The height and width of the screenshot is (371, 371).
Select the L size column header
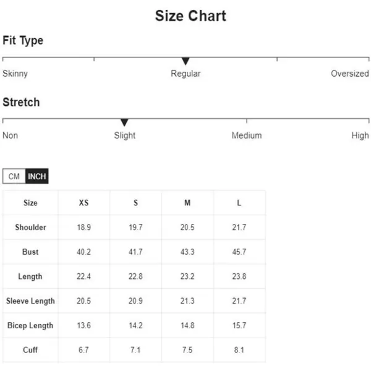click(239, 203)
